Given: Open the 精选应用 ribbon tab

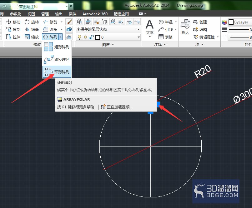Looking at the screenshot, I should coord(121,14).
